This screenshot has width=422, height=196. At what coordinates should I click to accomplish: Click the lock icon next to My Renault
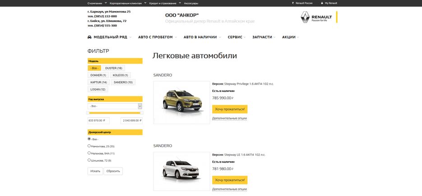point(322,3)
